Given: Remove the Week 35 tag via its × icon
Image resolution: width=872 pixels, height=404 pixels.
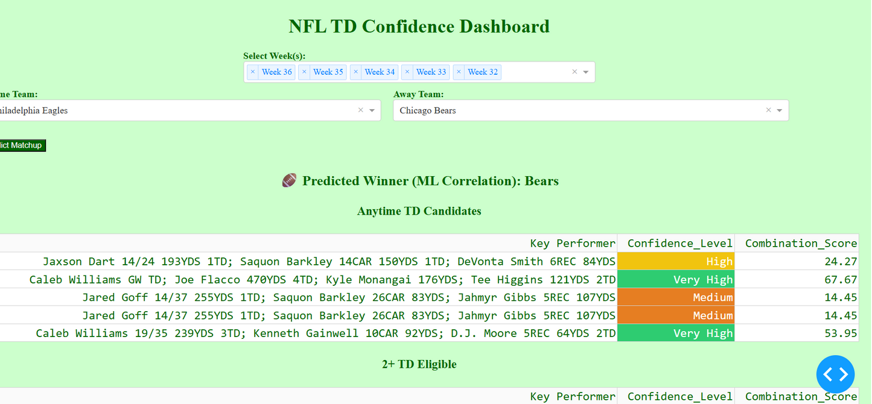Looking at the screenshot, I should click(304, 72).
